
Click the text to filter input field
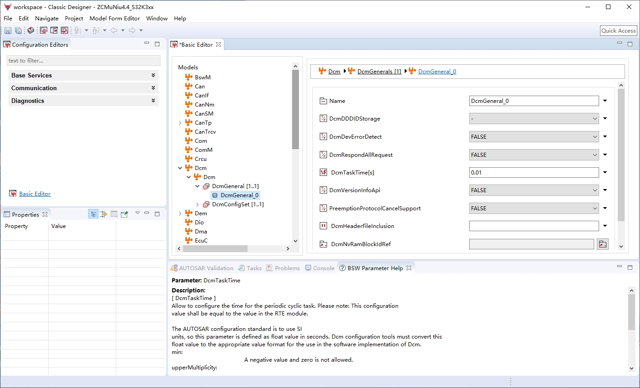click(x=84, y=60)
